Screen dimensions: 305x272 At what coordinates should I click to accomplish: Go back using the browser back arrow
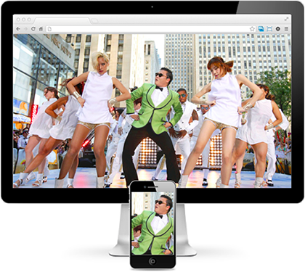(x=18, y=29)
